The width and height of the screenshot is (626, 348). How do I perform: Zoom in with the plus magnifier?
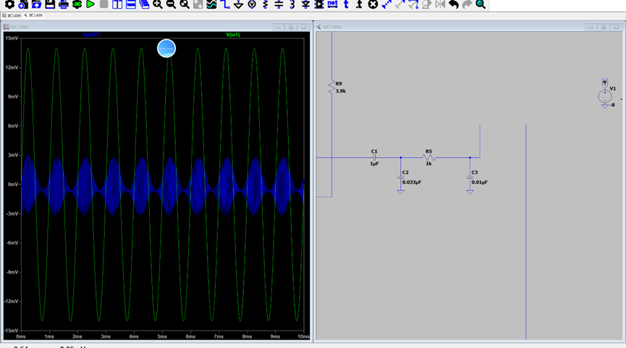tap(158, 4)
